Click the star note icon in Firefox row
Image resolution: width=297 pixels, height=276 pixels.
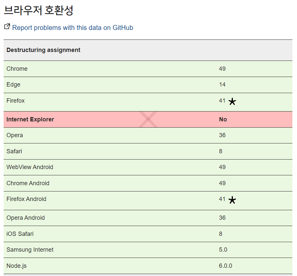click(232, 102)
